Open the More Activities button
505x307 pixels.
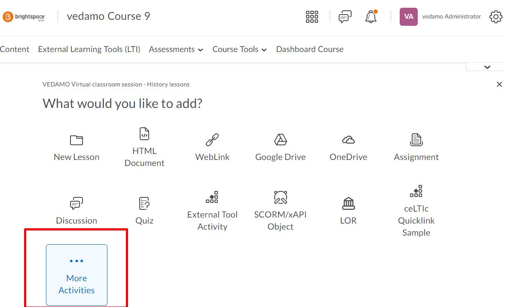click(x=77, y=275)
